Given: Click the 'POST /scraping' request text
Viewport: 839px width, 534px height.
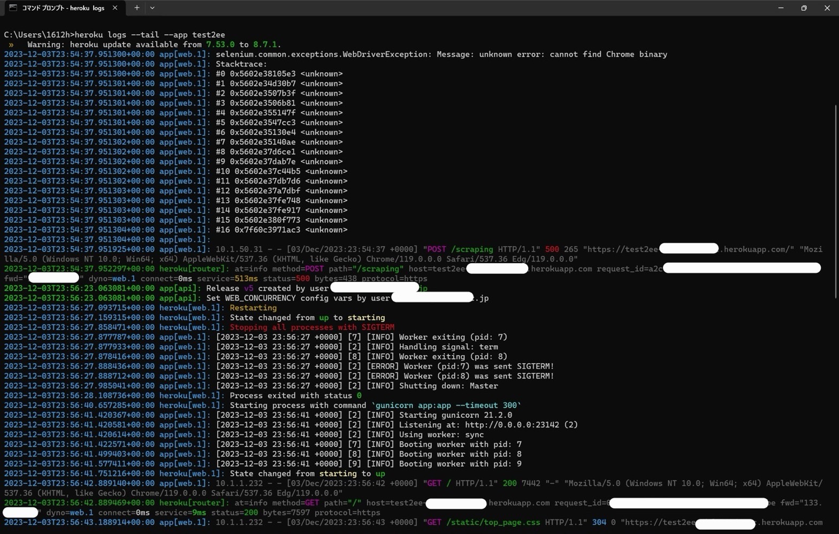Looking at the screenshot, I should click(x=460, y=249).
